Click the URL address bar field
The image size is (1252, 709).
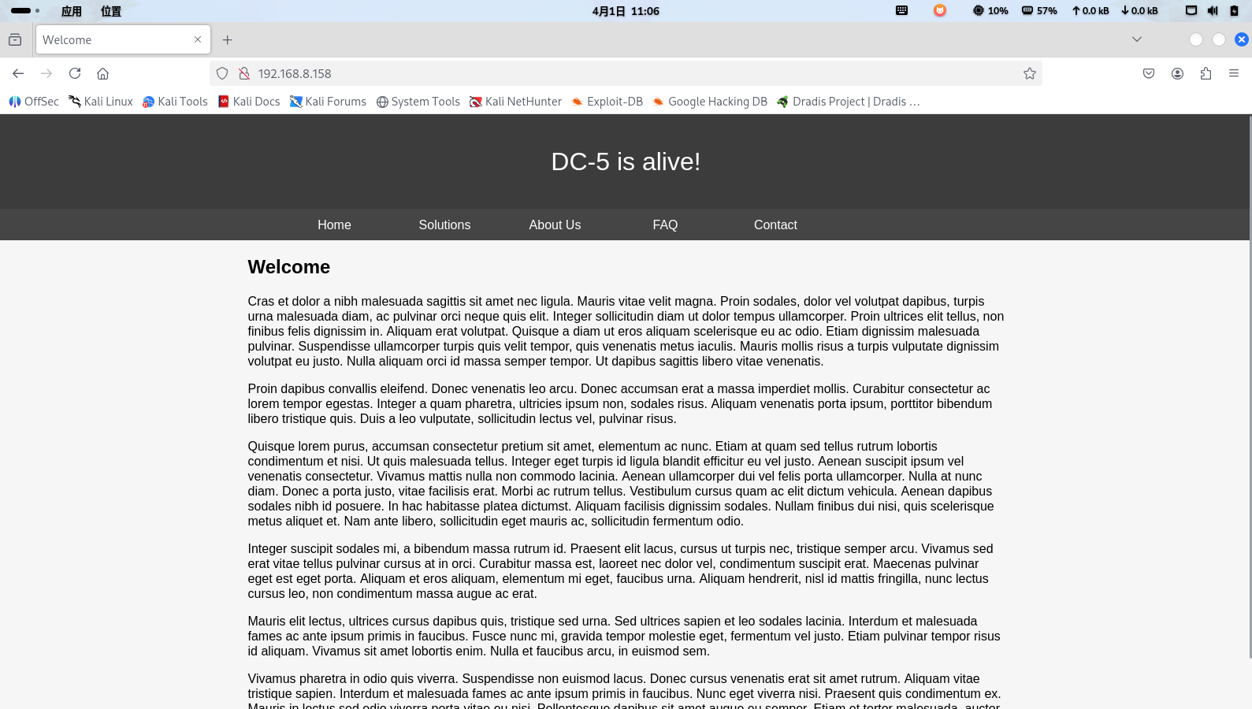(x=630, y=73)
